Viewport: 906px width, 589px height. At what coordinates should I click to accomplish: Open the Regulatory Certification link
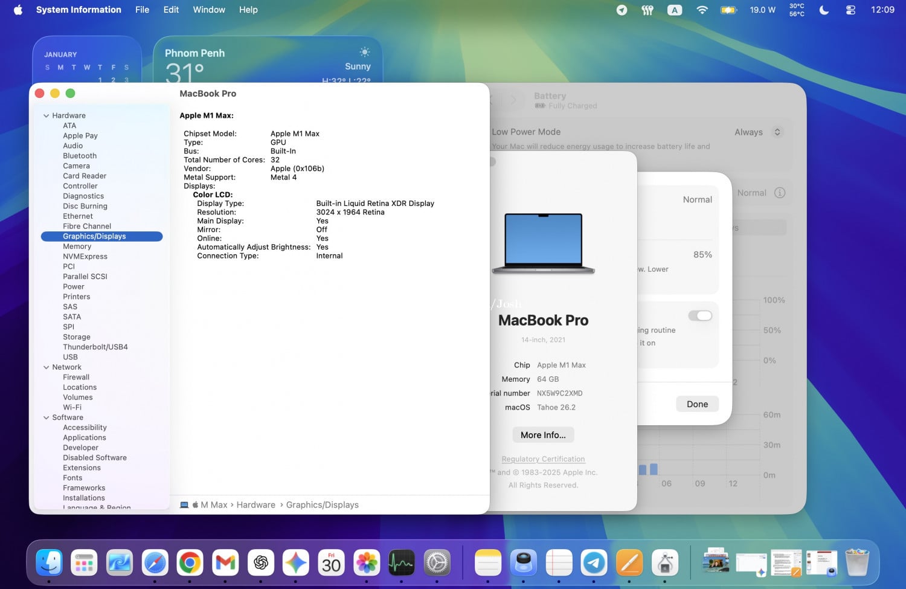click(x=543, y=459)
